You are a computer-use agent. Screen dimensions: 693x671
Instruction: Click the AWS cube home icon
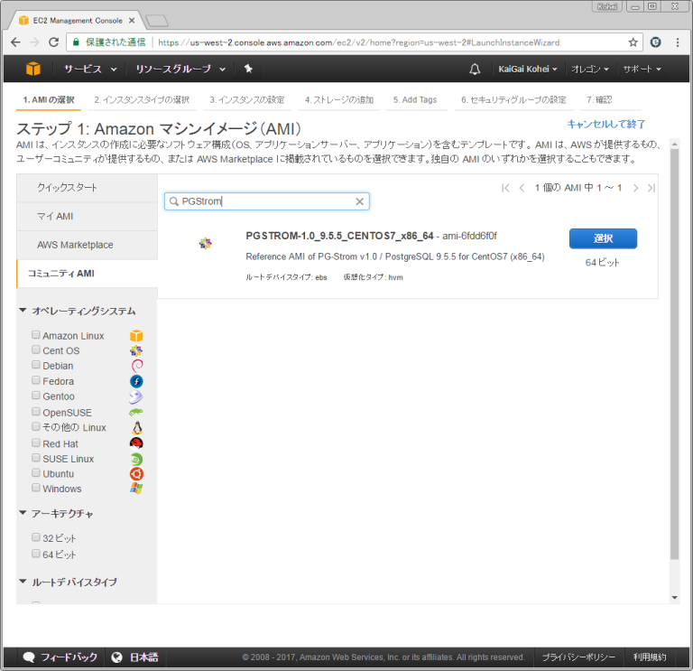click(33, 69)
